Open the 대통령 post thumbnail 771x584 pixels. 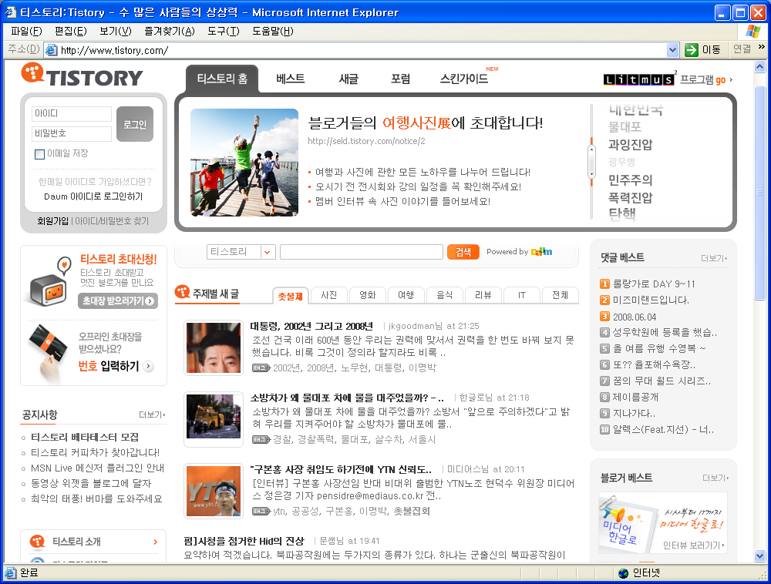(x=214, y=347)
